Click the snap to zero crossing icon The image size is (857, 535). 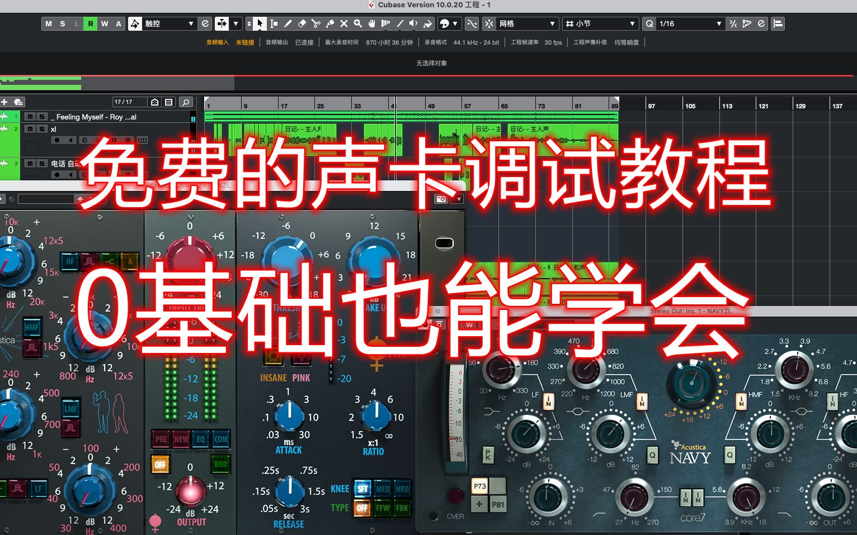472,23
